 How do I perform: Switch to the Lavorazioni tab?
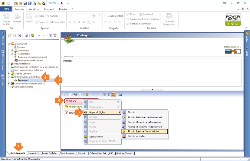pos(33,153)
